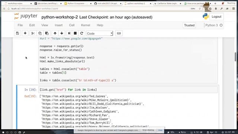
Task: Click the Mute volume indicator in the taskbar
Action: pyautogui.click(x=182, y=133)
